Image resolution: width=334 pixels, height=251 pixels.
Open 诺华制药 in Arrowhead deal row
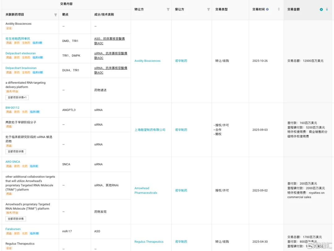[181, 190]
